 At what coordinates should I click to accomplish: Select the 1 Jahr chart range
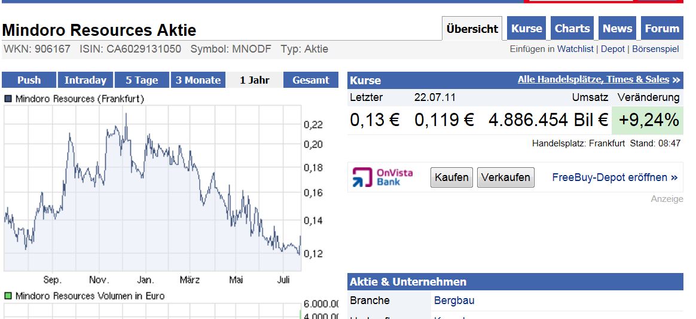pos(255,80)
